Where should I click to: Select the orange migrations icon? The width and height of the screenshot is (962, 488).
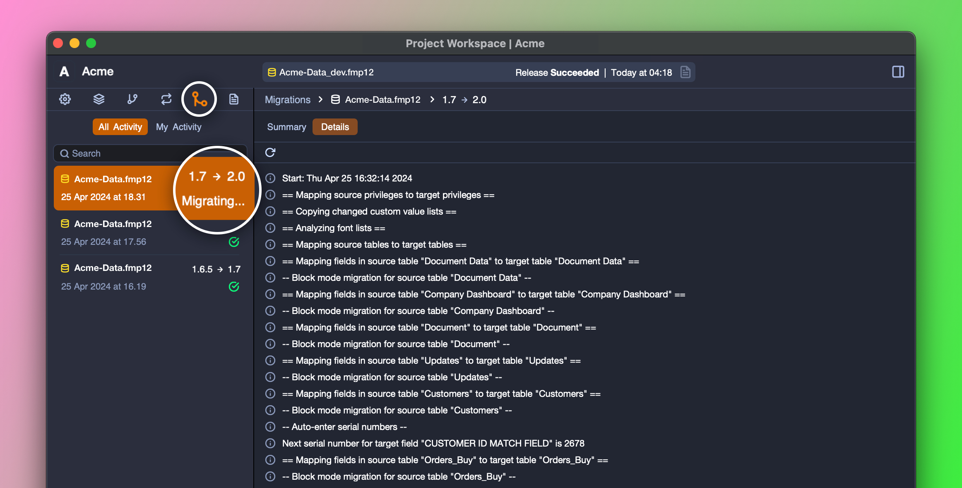(x=200, y=99)
